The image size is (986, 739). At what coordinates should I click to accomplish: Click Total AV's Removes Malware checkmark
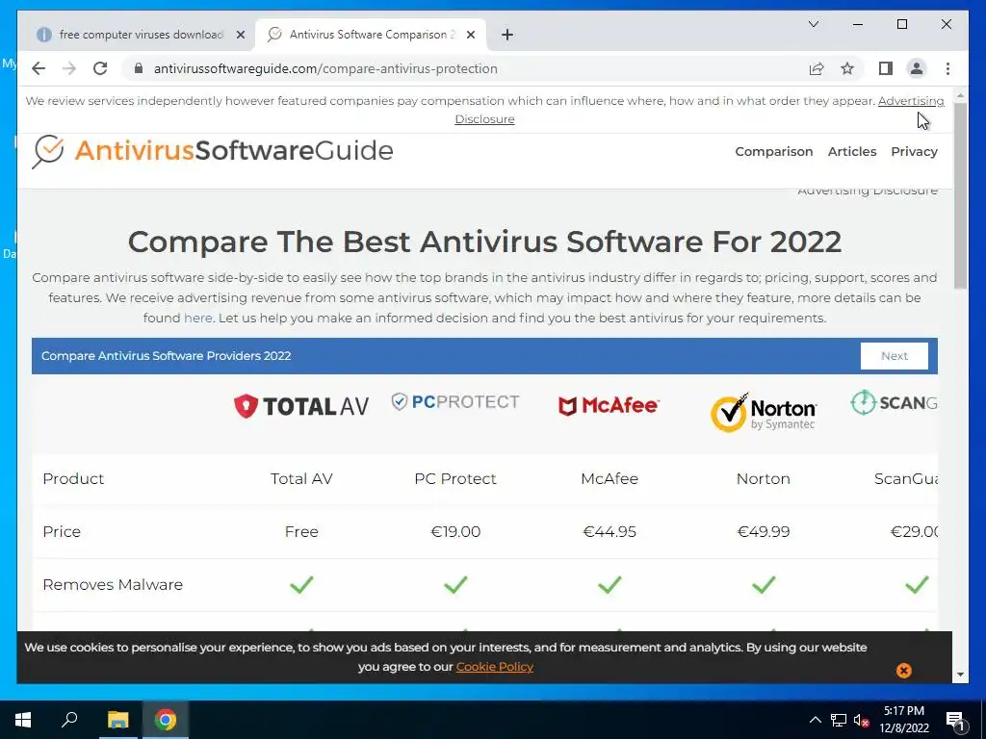pyautogui.click(x=301, y=585)
